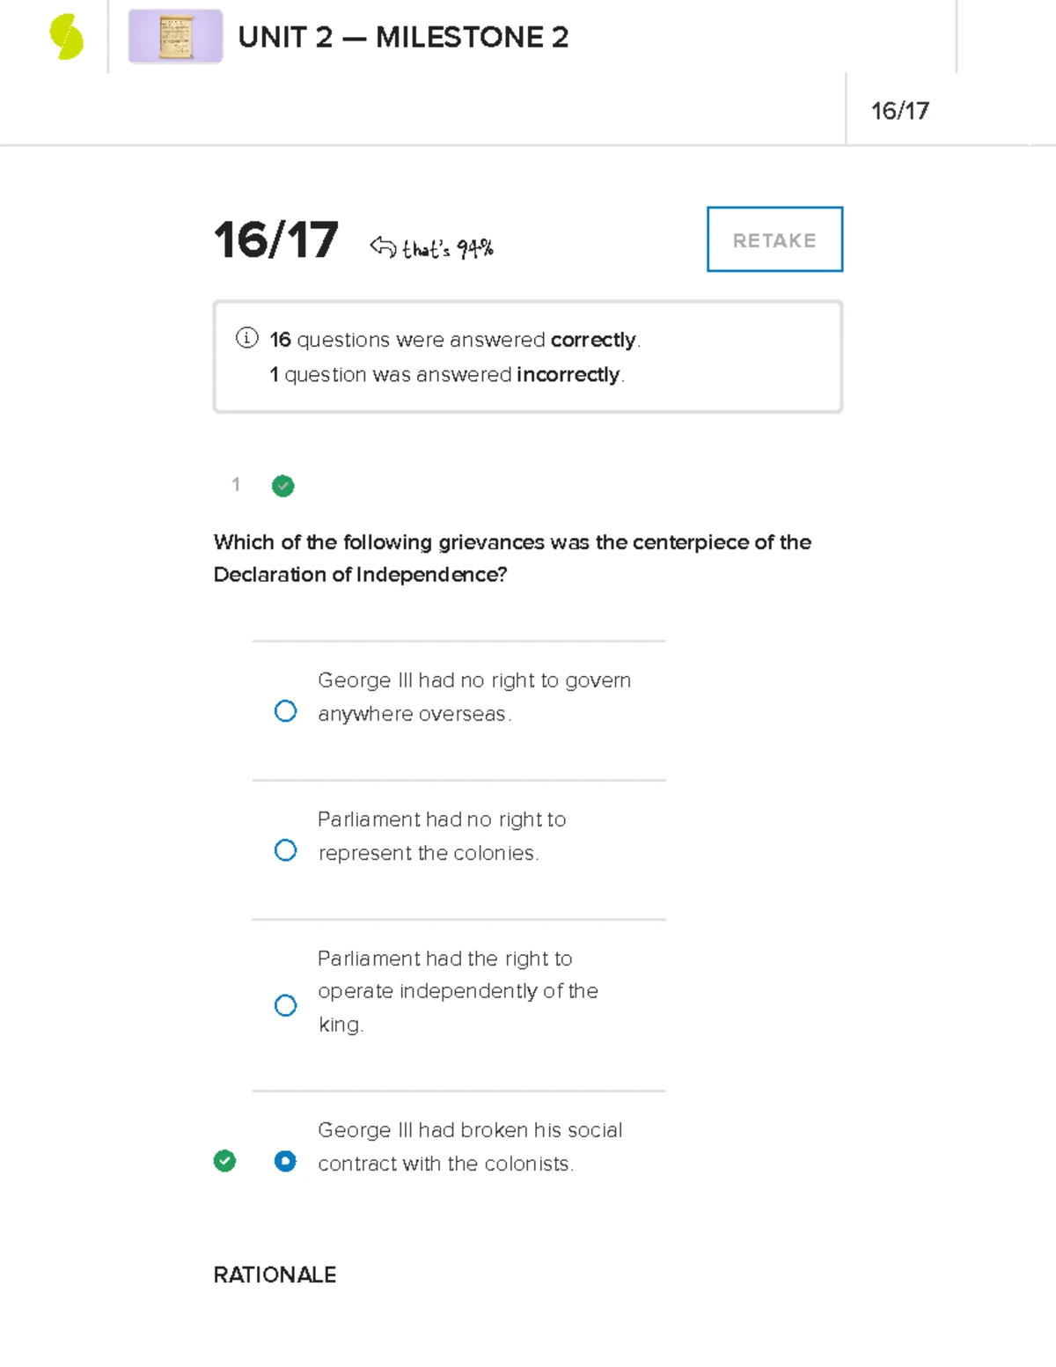Click the green Sophia logo icon

pos(66,38)
